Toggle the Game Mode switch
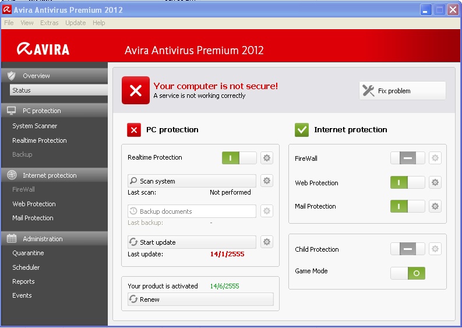462x328 pixels. 407,273
